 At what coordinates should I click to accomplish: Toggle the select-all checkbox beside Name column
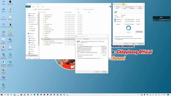pos(41,12)
